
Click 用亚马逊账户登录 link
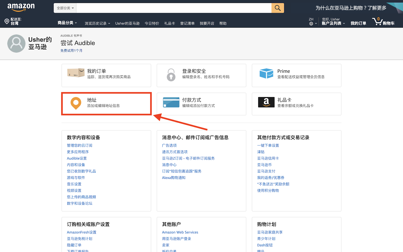(177, 239)
